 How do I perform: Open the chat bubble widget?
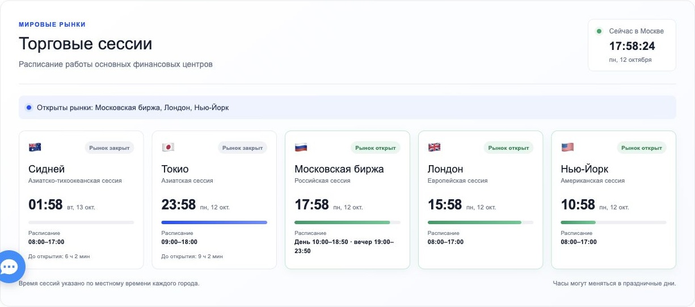click(x=10, y=266)
